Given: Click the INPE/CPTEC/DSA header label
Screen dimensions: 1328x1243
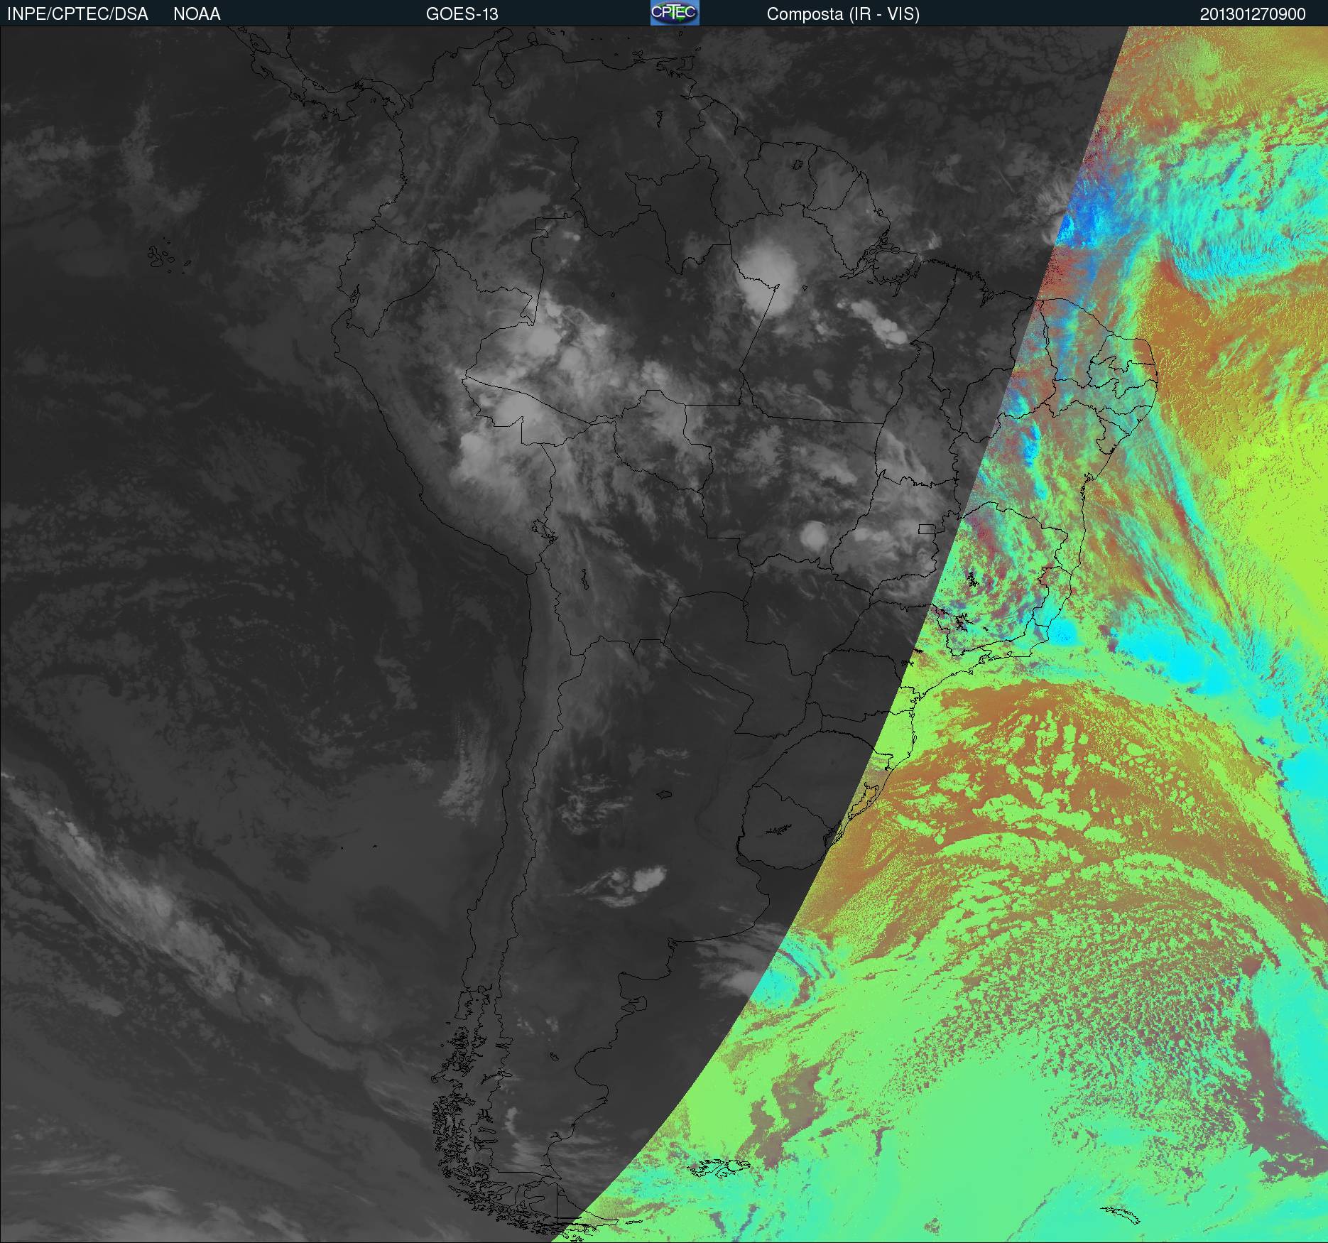Looking at the screenshot, I should pyautogui.click(x=77, y=14).
